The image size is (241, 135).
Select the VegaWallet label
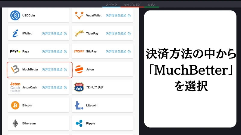[94, 16]
